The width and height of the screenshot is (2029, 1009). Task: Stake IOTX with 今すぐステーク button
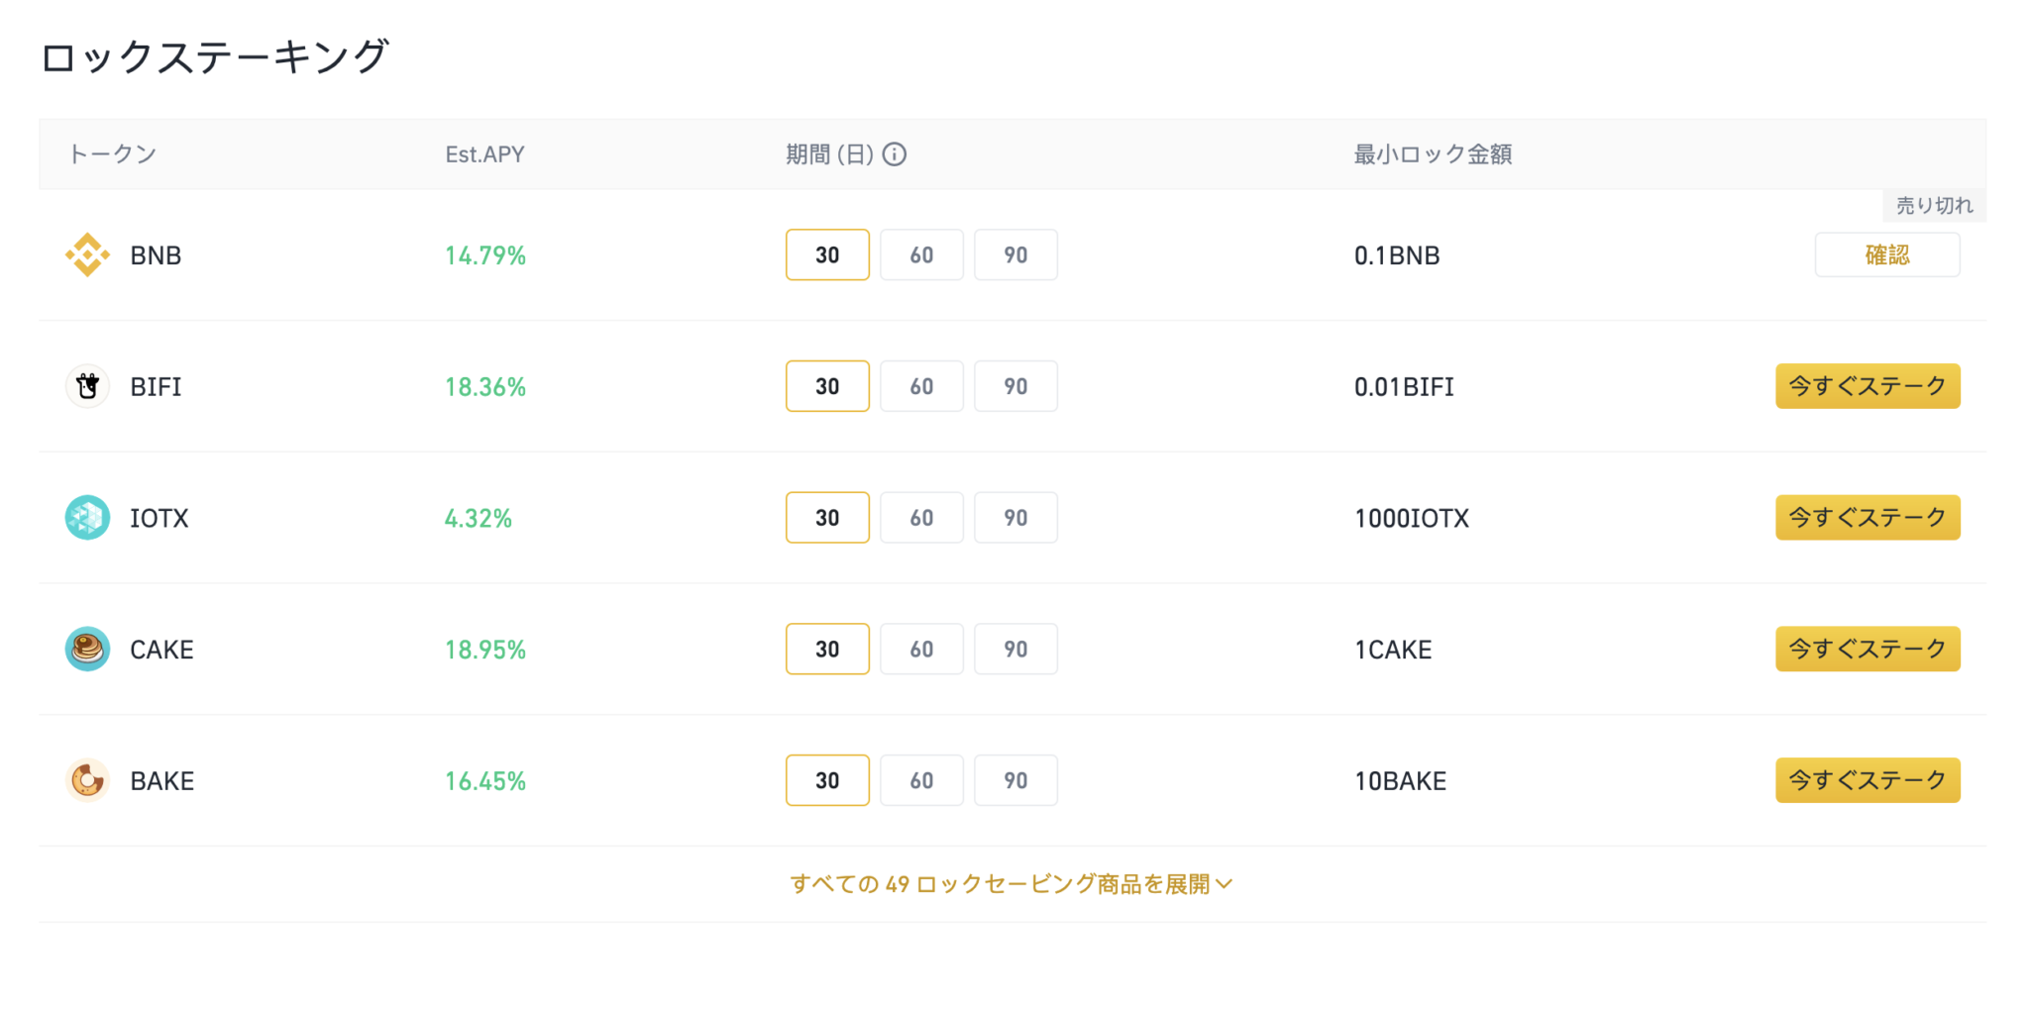click(1867, 518)
